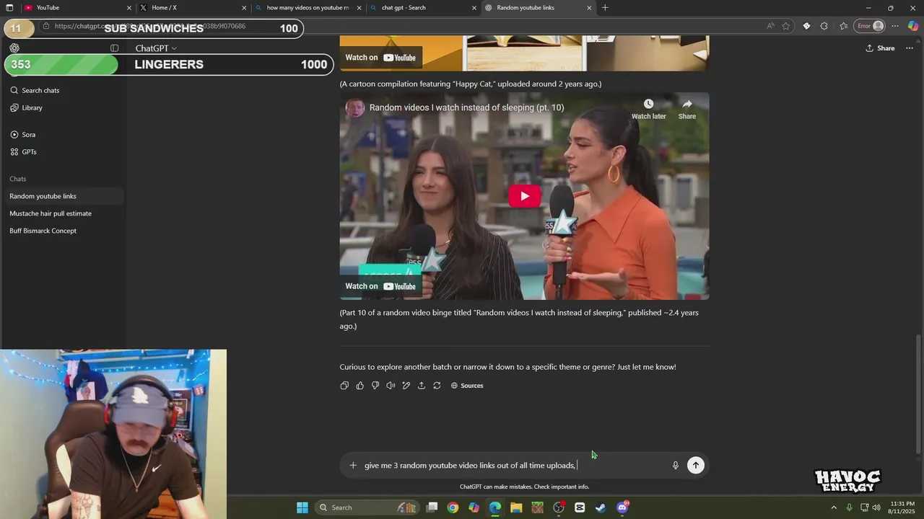This screenshot has width=924, height=519.
Task: Send the message with the up-arrow button
Action: click(695, 465)
